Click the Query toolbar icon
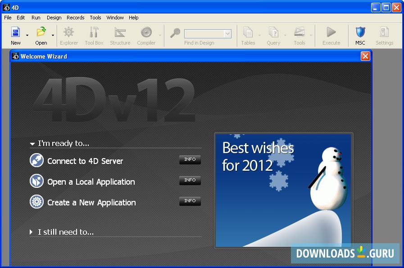 click(273, 32)
